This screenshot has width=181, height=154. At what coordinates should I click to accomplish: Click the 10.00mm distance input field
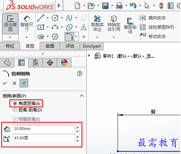pyautogui.click(x=44, y=129)
